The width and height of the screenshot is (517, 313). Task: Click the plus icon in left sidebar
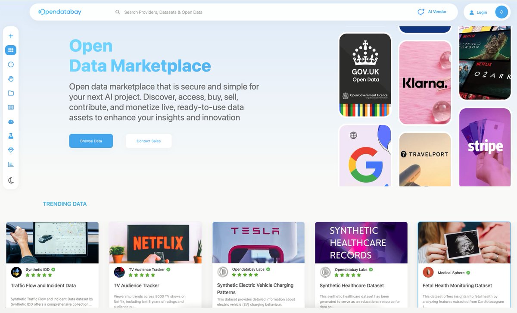[11, 36]
